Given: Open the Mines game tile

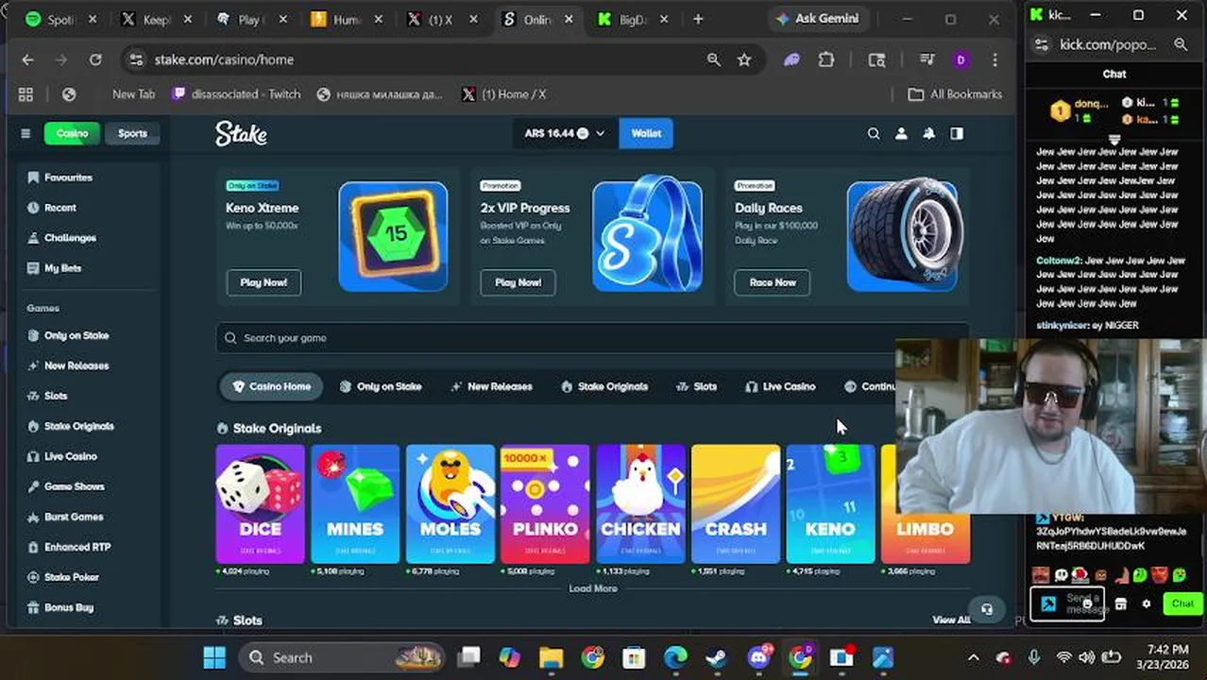Looking at the screenshot, I should click(355, 504).
